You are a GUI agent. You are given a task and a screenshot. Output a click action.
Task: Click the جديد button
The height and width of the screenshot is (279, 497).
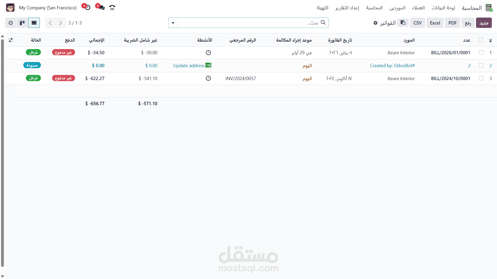tap(484, 23)
